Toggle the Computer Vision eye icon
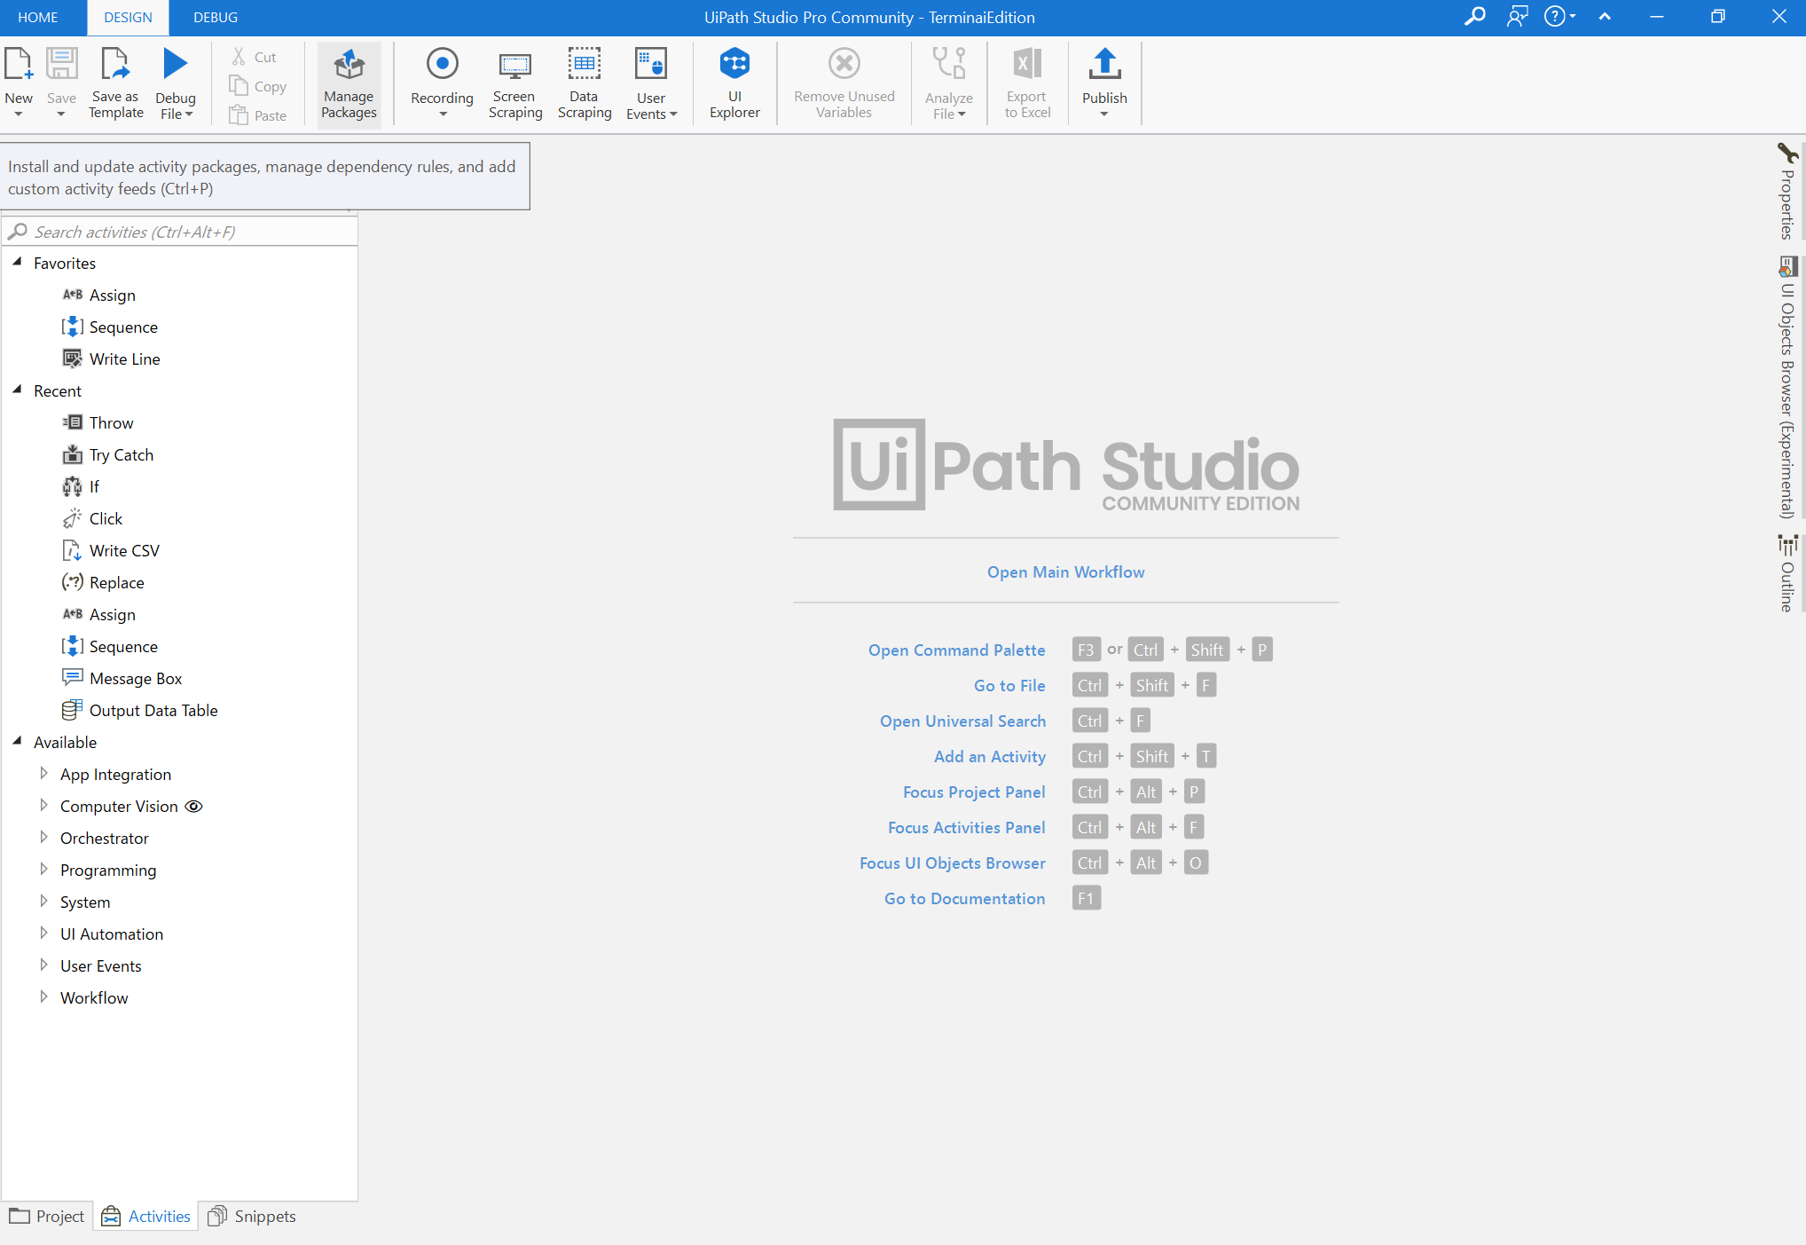 [193, 807]
